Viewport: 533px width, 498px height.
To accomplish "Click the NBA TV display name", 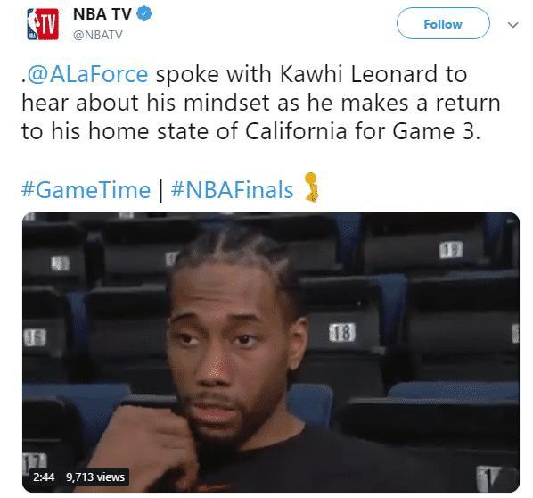I will (102, 14).
